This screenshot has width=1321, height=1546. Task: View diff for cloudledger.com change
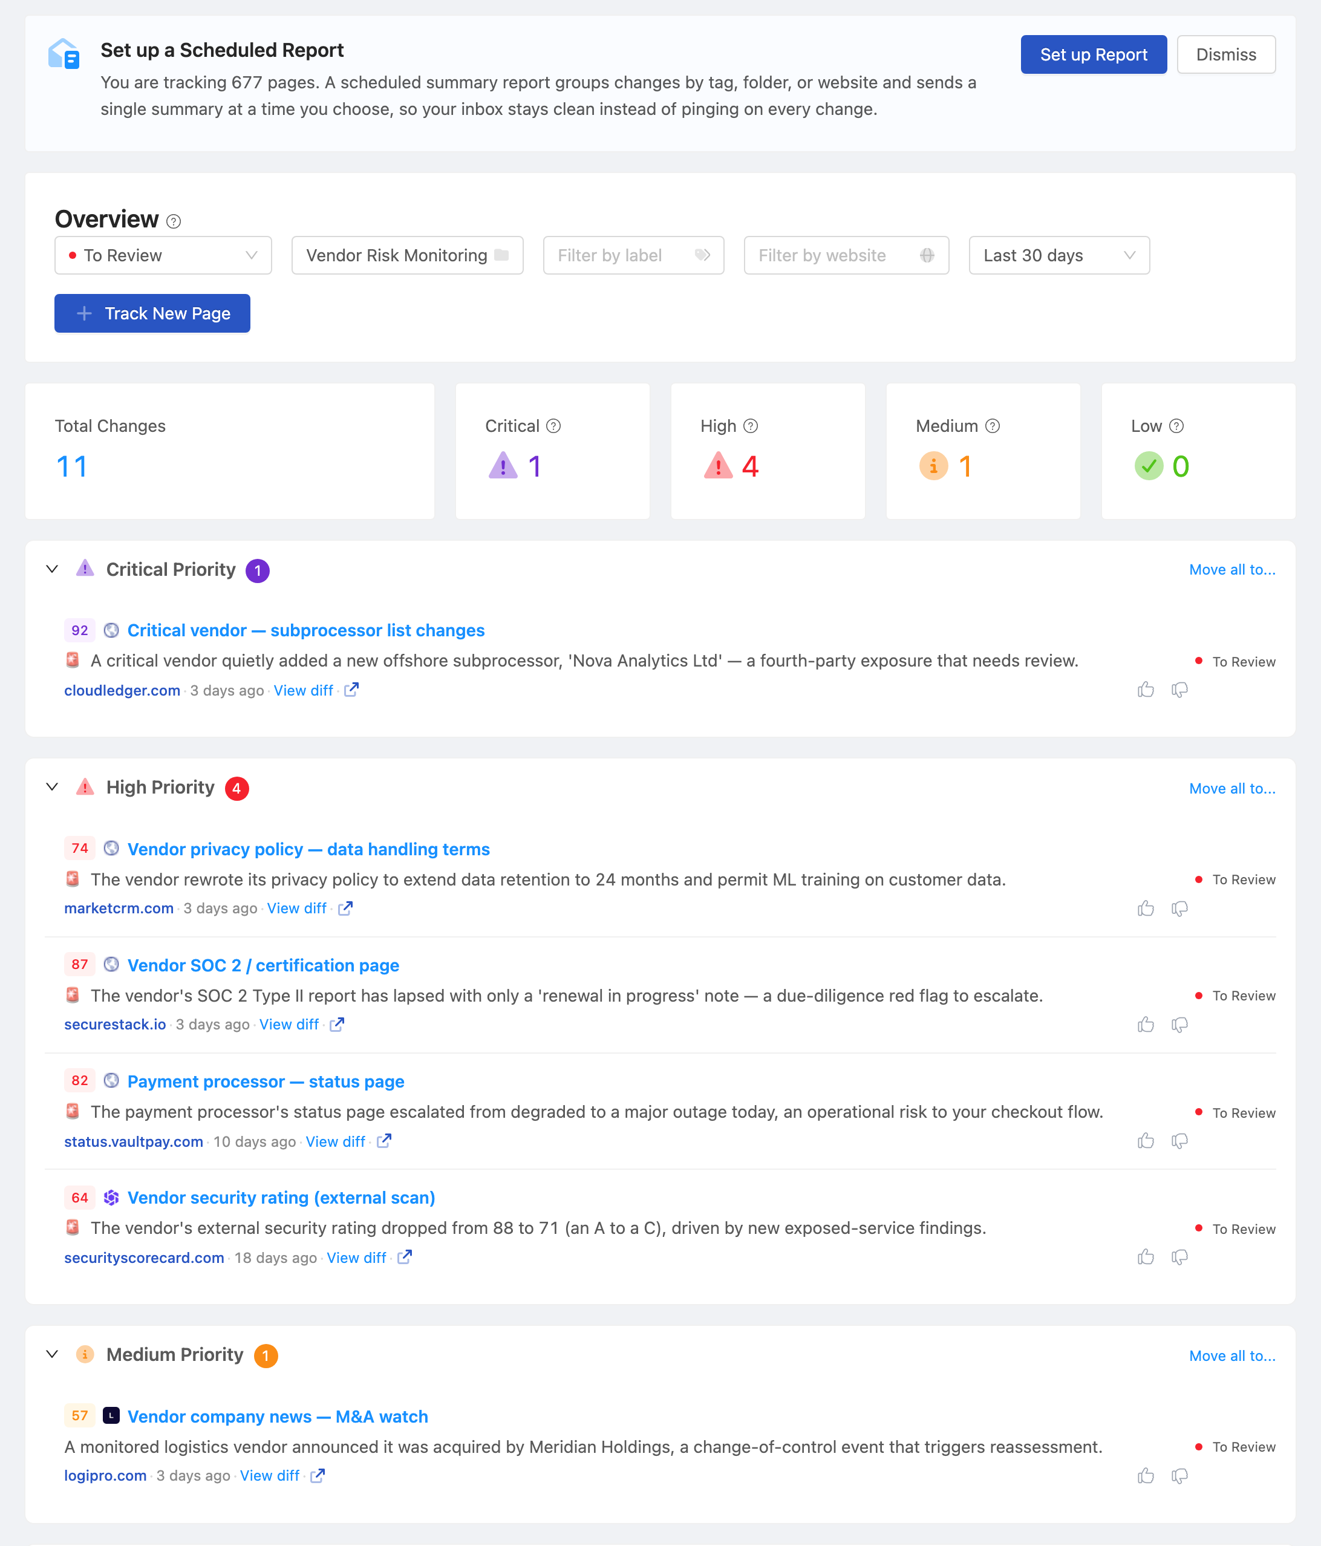click(303, 691)
